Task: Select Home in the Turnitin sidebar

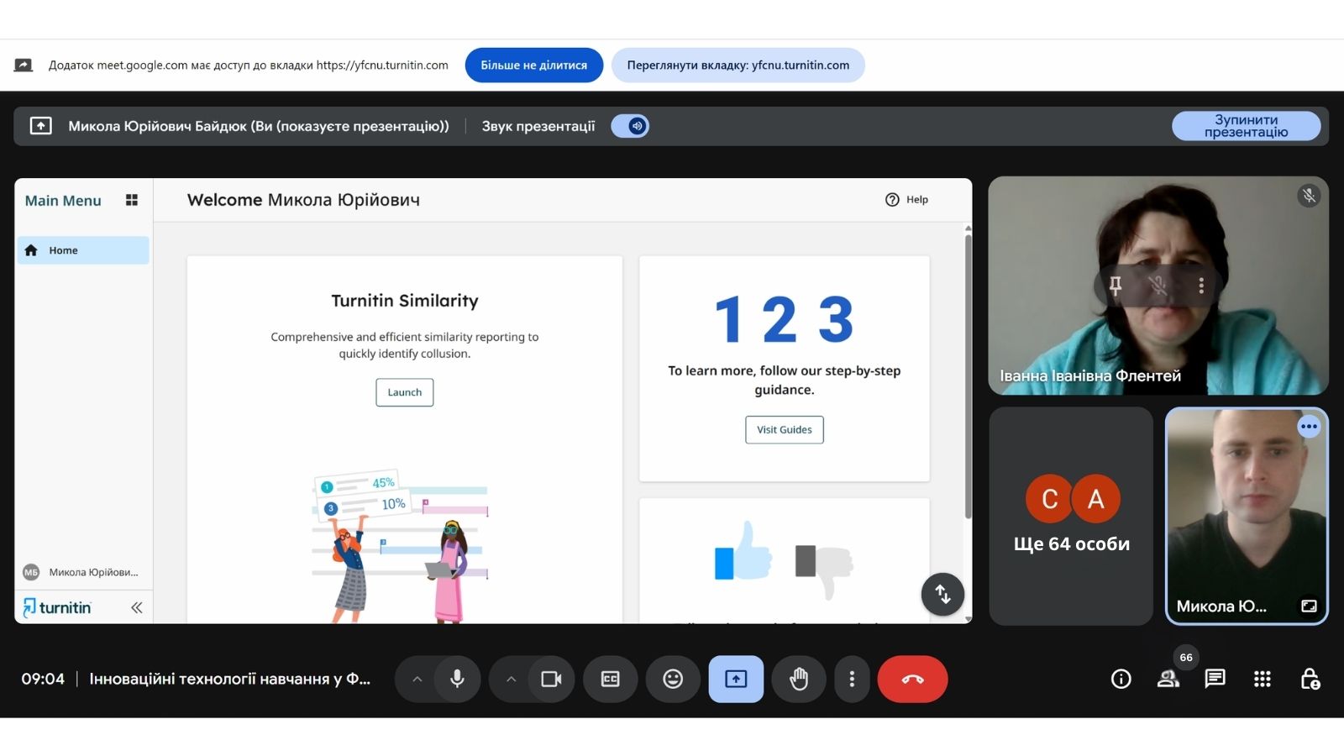Action: click(83, 250)
